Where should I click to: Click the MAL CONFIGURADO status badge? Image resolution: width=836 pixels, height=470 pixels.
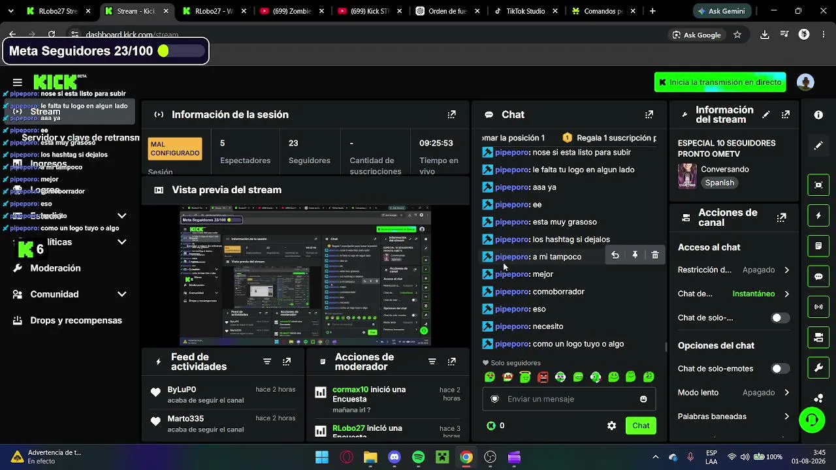click(175, 149)
